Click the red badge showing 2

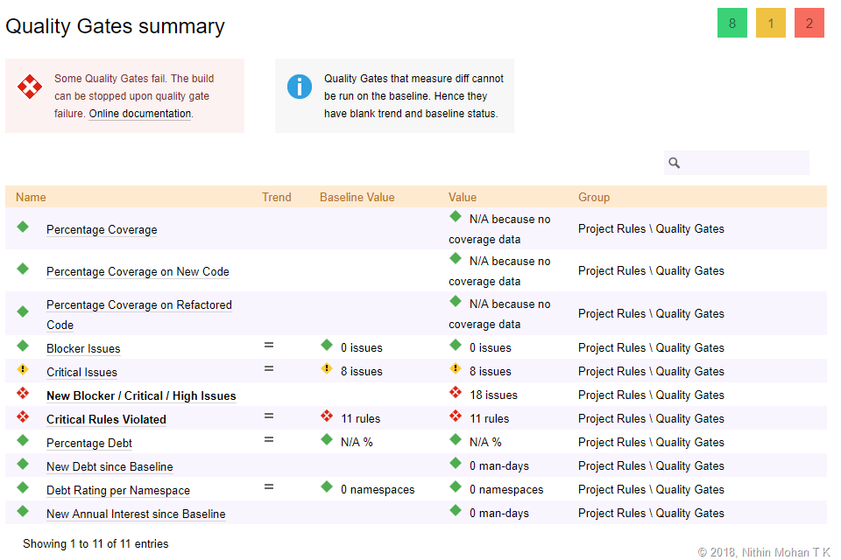point(809,24)
